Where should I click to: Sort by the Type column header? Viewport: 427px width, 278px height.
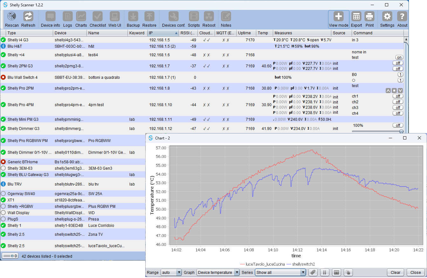click(x=29, y=33)
